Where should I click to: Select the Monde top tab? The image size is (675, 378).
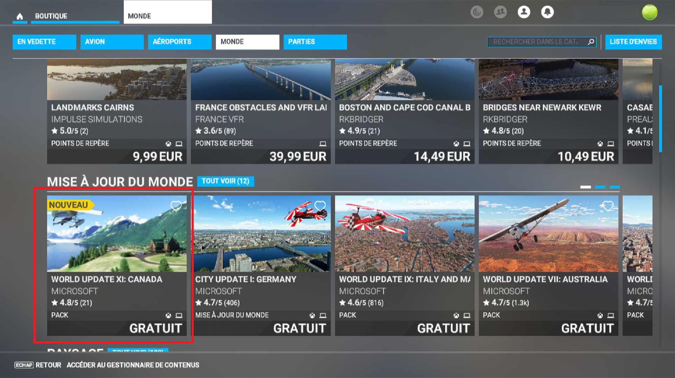pyautogui.click(x=168, y=12)
